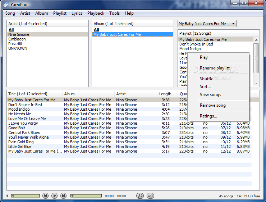Open the Tools menu
Screen dimensions: 266x202
pyautogui.click(x=115, y=13)
